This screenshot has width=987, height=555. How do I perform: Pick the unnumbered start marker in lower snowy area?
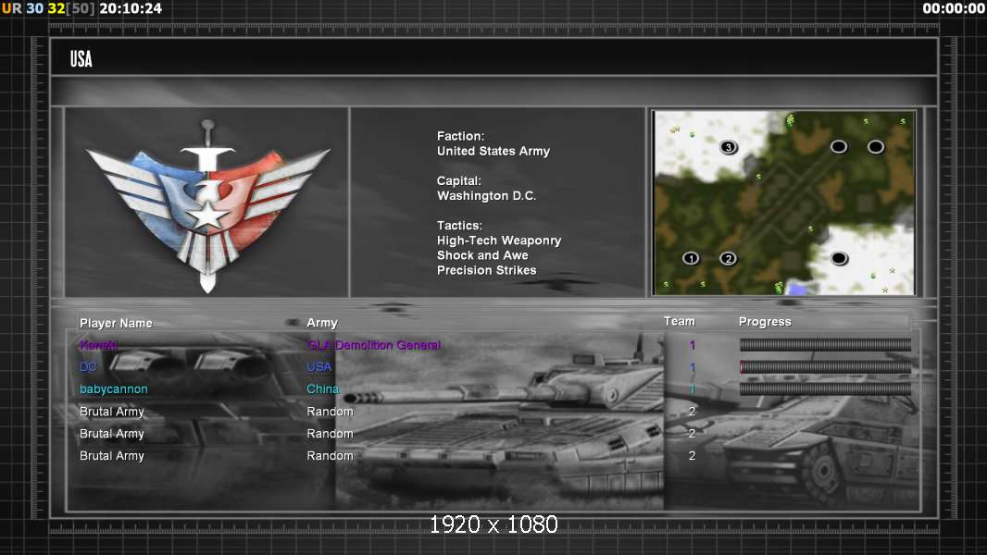click(x=839, y=258)
